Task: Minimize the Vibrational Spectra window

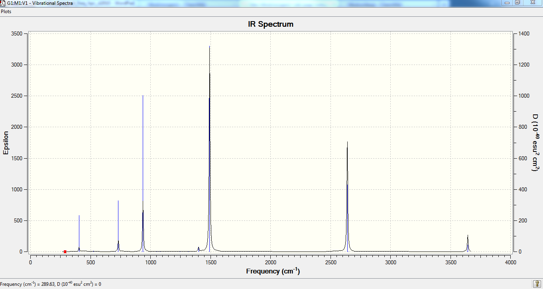Action: click(507, 2)
